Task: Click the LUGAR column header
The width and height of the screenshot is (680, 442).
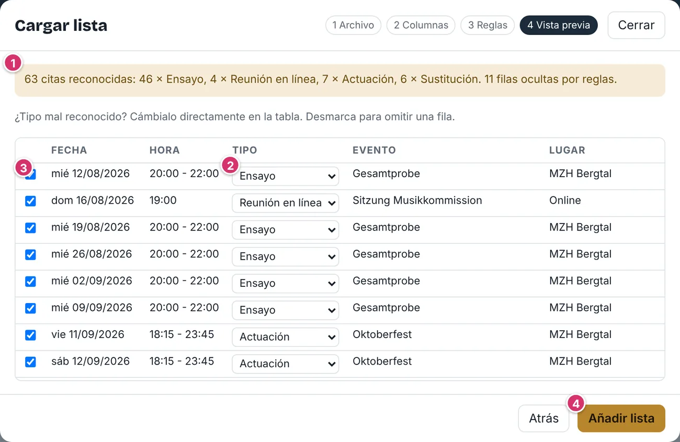Action: (567, 150)
